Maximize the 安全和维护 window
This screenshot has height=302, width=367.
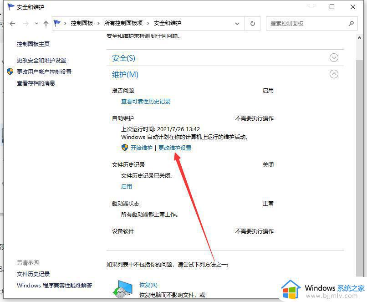pos(332,7)
